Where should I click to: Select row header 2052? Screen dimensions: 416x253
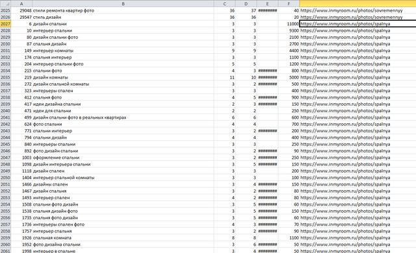pos(5,191)
